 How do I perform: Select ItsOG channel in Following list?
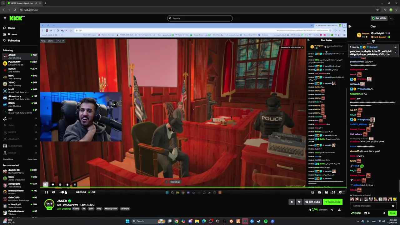click(20, 77)
